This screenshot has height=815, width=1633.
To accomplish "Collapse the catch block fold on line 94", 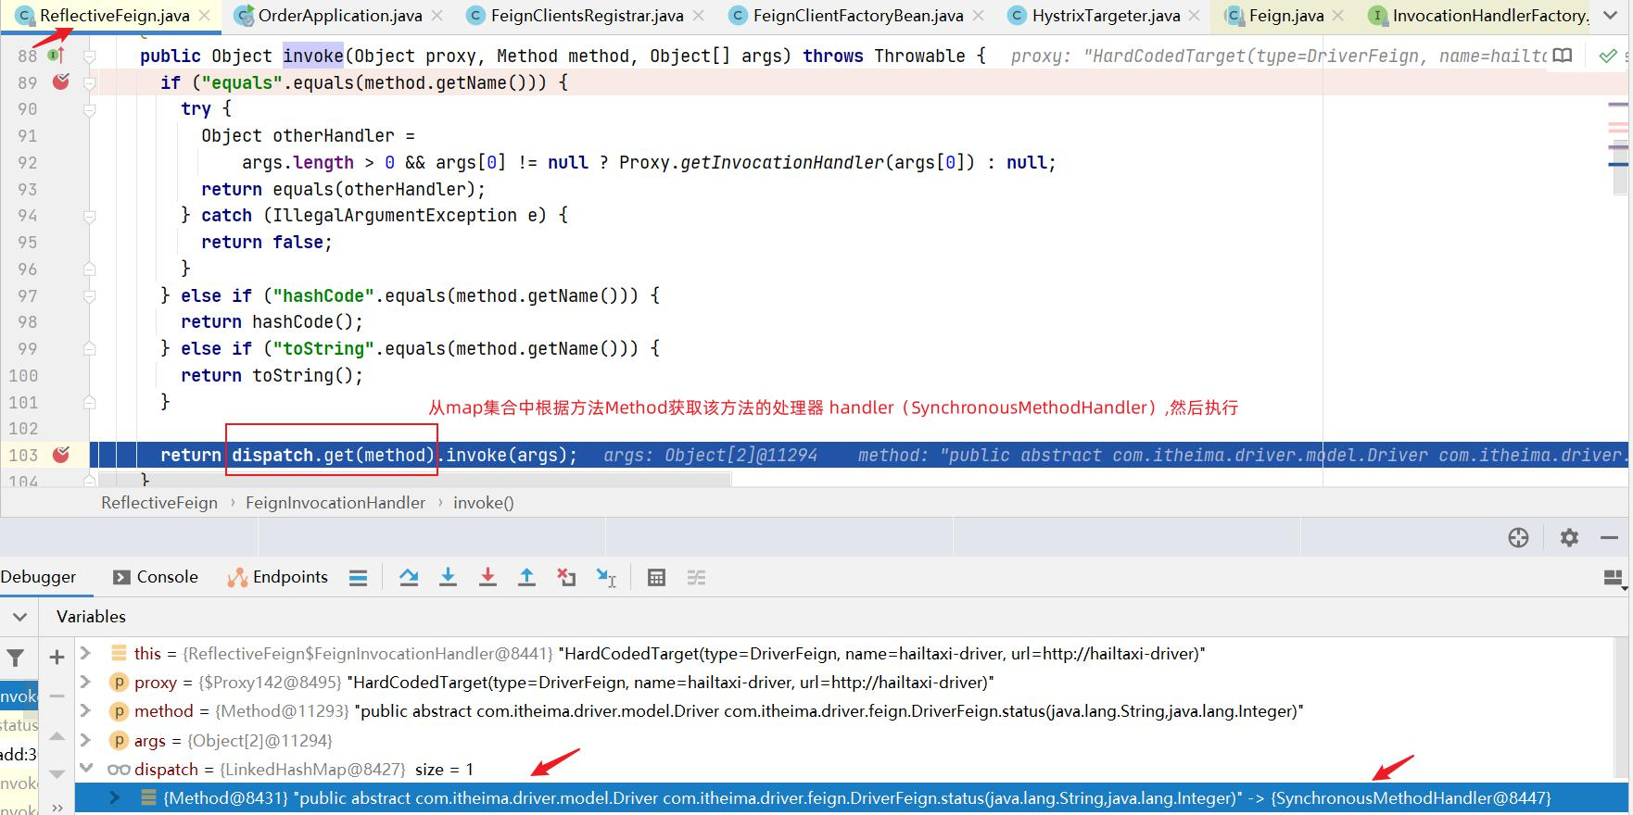I will tap(90, 216).
